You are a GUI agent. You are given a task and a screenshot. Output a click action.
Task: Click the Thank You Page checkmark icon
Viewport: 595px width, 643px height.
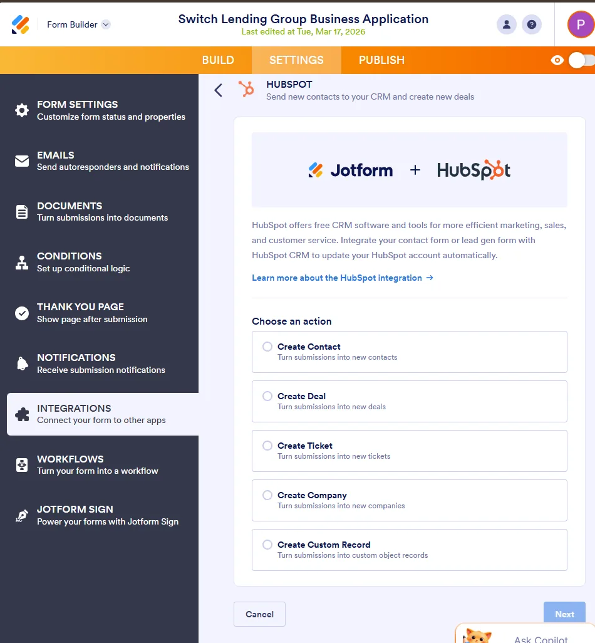(x=22, y=313)
